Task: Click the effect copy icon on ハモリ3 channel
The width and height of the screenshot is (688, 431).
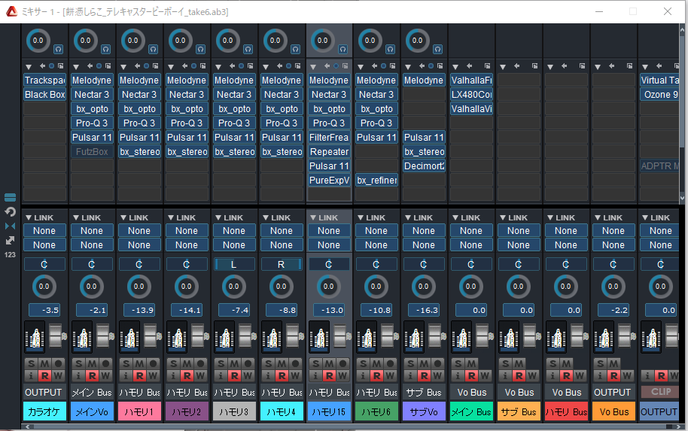Action: pyautogui.click(x=250, y=65)
